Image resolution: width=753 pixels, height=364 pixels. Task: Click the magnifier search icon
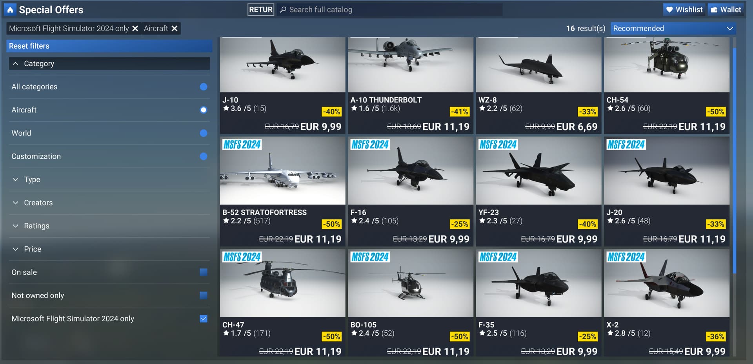coord(283,9)
